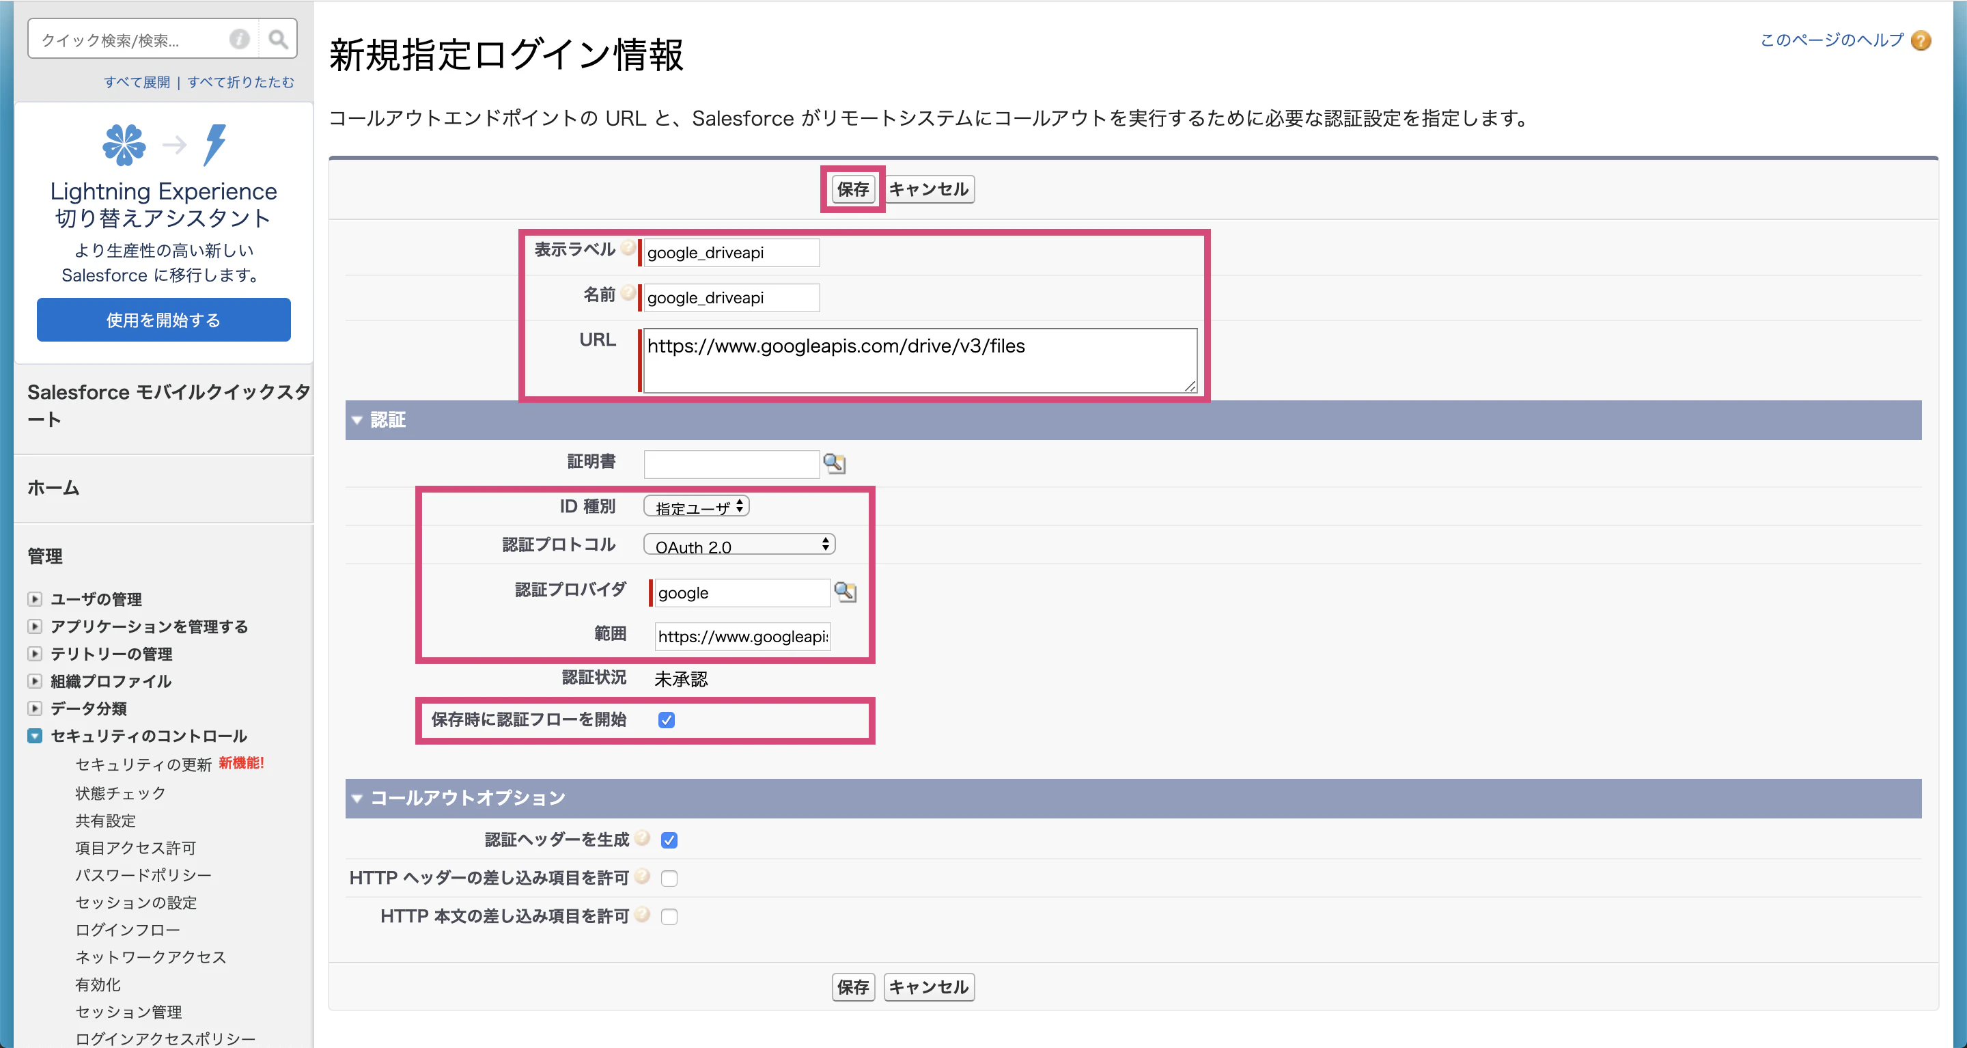The image size is (1967, 1048).
Task: Open 共有設定 in sidebar
Action: click(105, 821)
